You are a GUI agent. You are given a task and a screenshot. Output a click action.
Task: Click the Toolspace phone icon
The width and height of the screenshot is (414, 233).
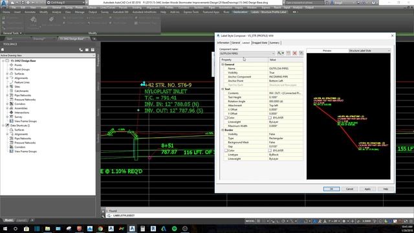coord(81,50)
